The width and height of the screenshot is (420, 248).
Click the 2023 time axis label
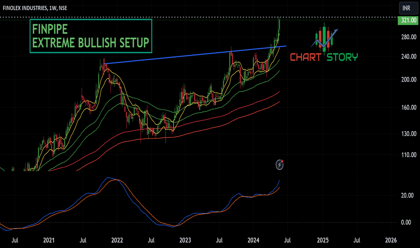click(185, 240)
